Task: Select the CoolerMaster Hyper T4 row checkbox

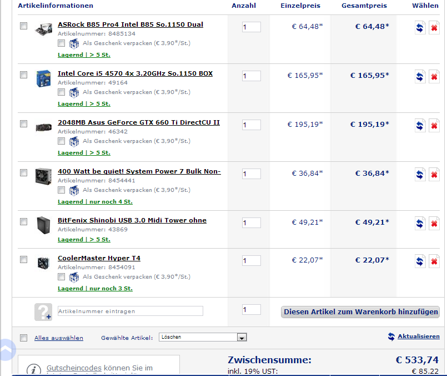Action: click(x=24, y=260)
